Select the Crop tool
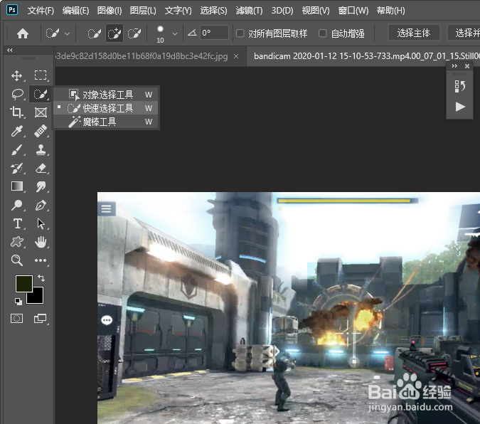This screenshot has height=424, width=480. tap(16, 112)
